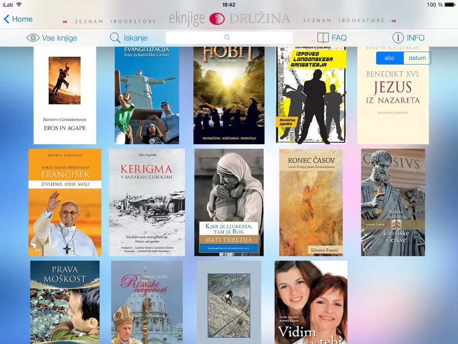
Task: Open the Hobit book cover
Action: 229,95
